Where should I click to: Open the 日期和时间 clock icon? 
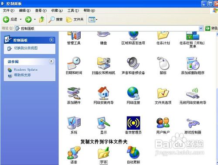(x=74, y=63)
